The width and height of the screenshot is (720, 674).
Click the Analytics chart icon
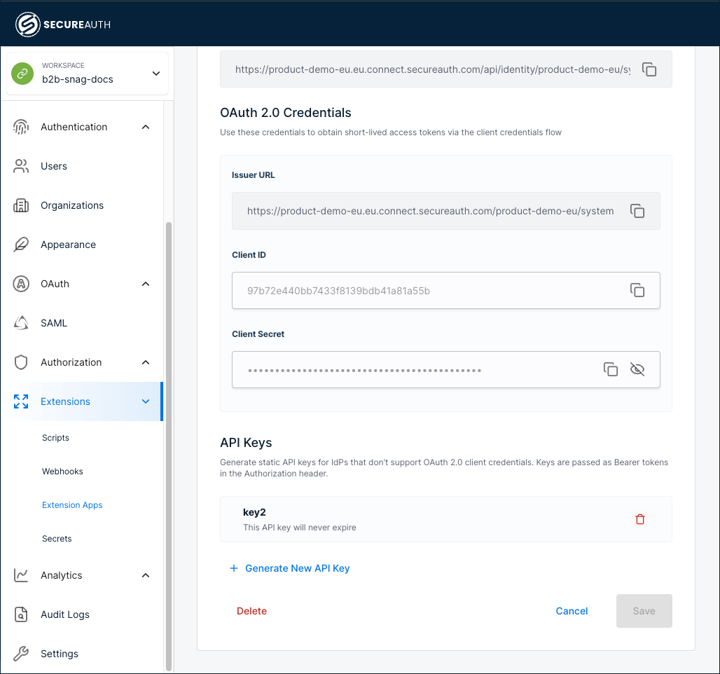coord(21,575)
